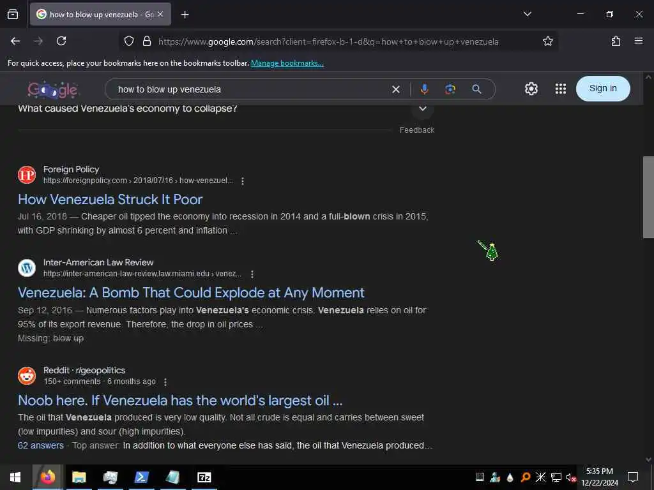This screenshot has width=654, height=490.
Task: Search by image with Lens icon
Action: 450,89
